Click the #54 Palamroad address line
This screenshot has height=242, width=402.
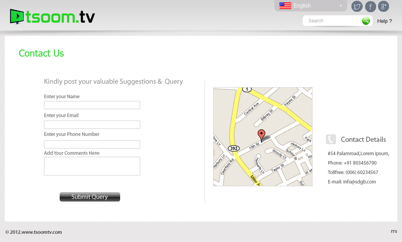pos(358,154)
